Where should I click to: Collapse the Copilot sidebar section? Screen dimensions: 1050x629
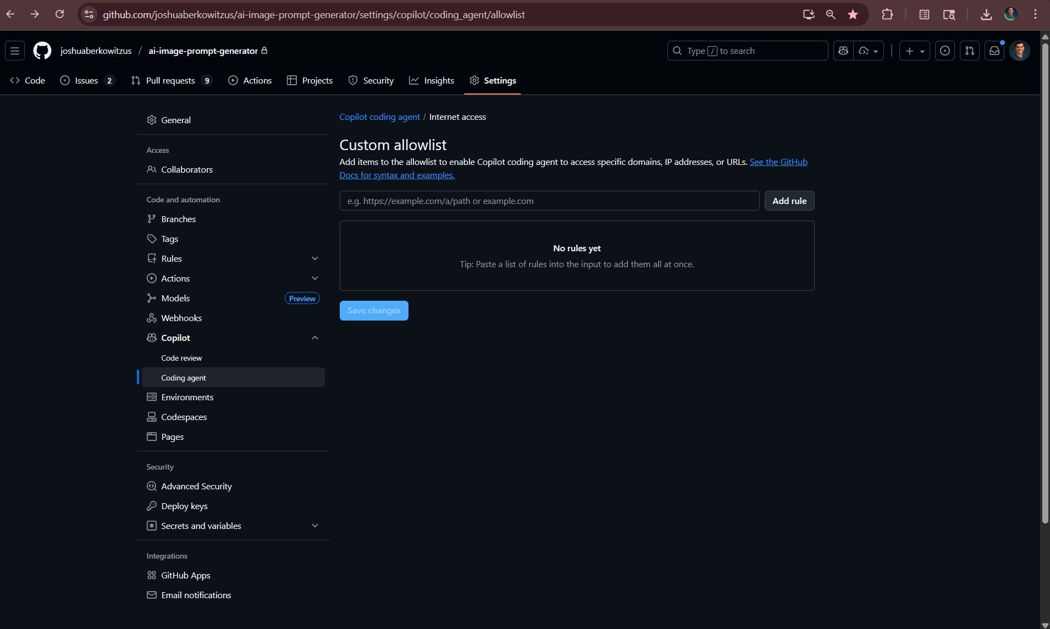[315, 338]
